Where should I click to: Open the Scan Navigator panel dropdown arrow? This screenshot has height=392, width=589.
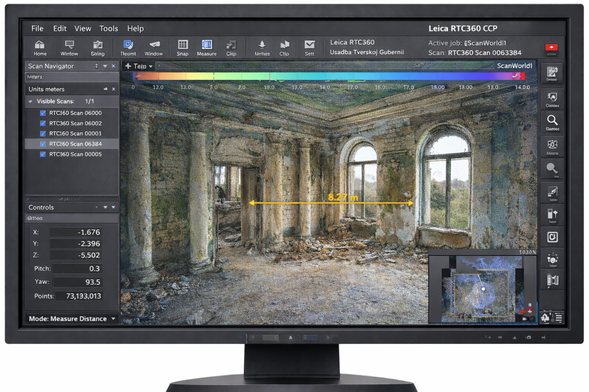(x=105, y=67)
